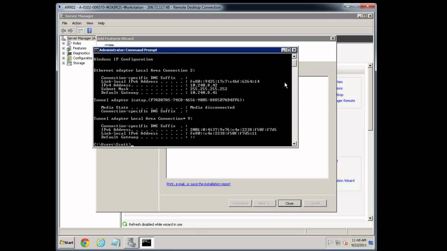Click the greyed Next button in wizard

pyautogui.click(x=264, y=203)
